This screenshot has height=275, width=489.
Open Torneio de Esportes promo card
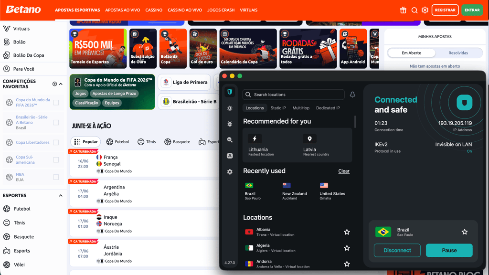[98, 48]
